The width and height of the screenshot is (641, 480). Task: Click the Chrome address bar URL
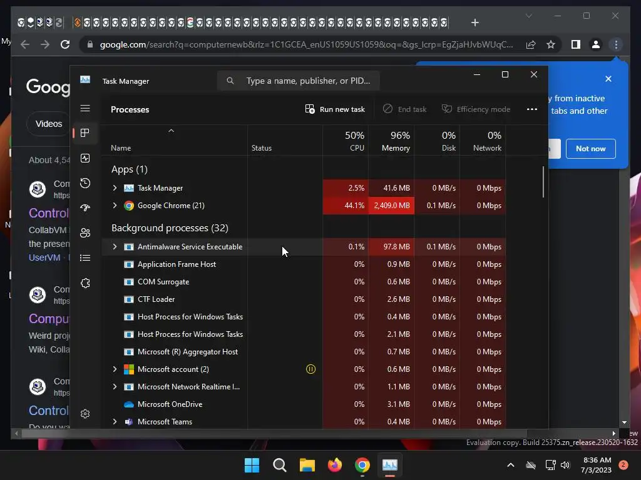(x=306, y=44)
